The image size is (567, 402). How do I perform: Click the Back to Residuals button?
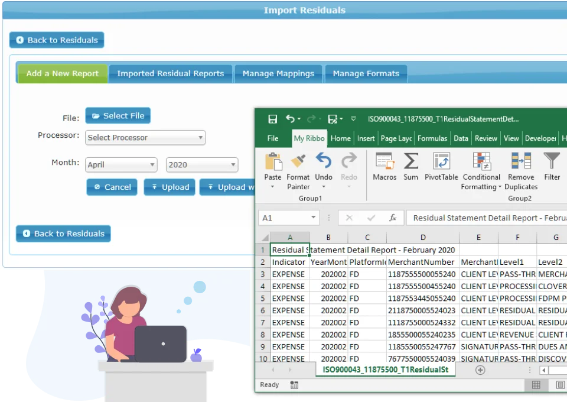click(x=56, y=40)
